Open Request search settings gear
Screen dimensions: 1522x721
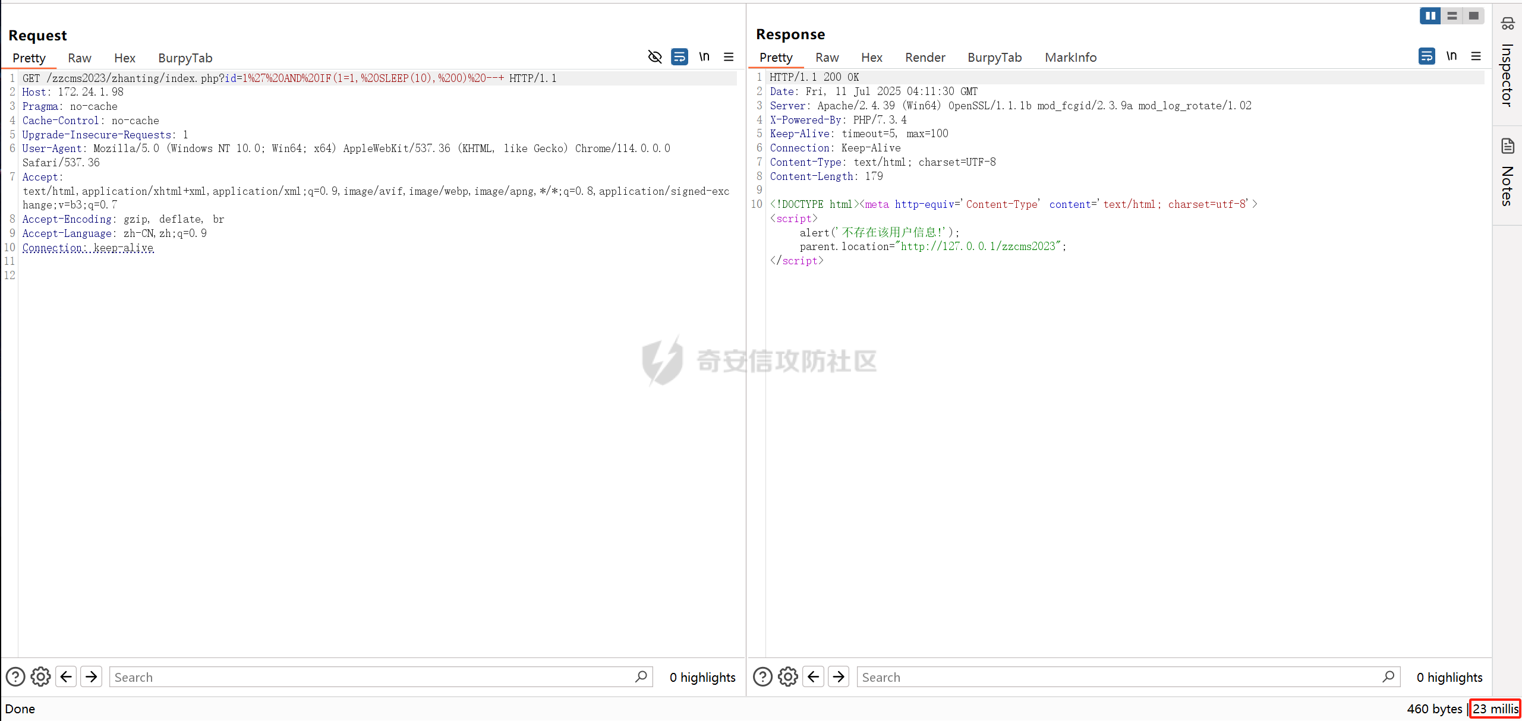[x=40, y=677]
